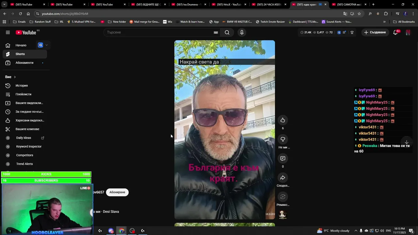Image resolution: width=418 pixels, height=235 pixels.
Task: Open the on-screen keyboard in search box
Action: pyautogui.click(x=216, y=32)
